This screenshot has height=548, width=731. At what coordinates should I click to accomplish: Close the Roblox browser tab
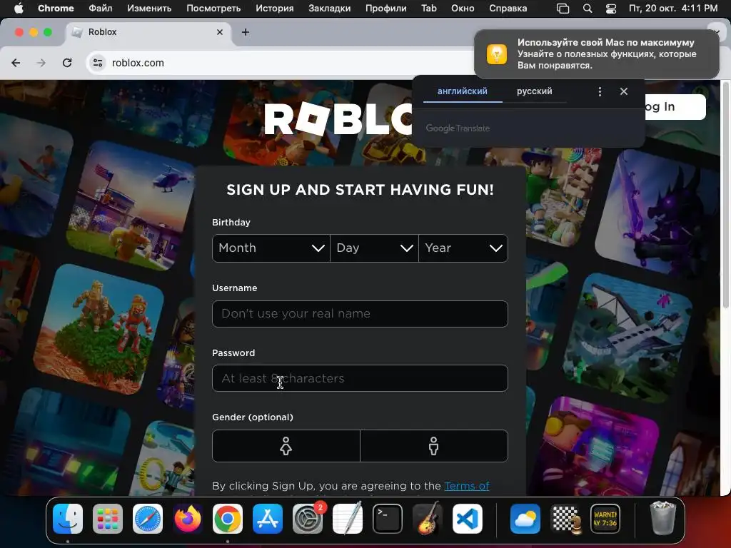[x=220, y=32]
